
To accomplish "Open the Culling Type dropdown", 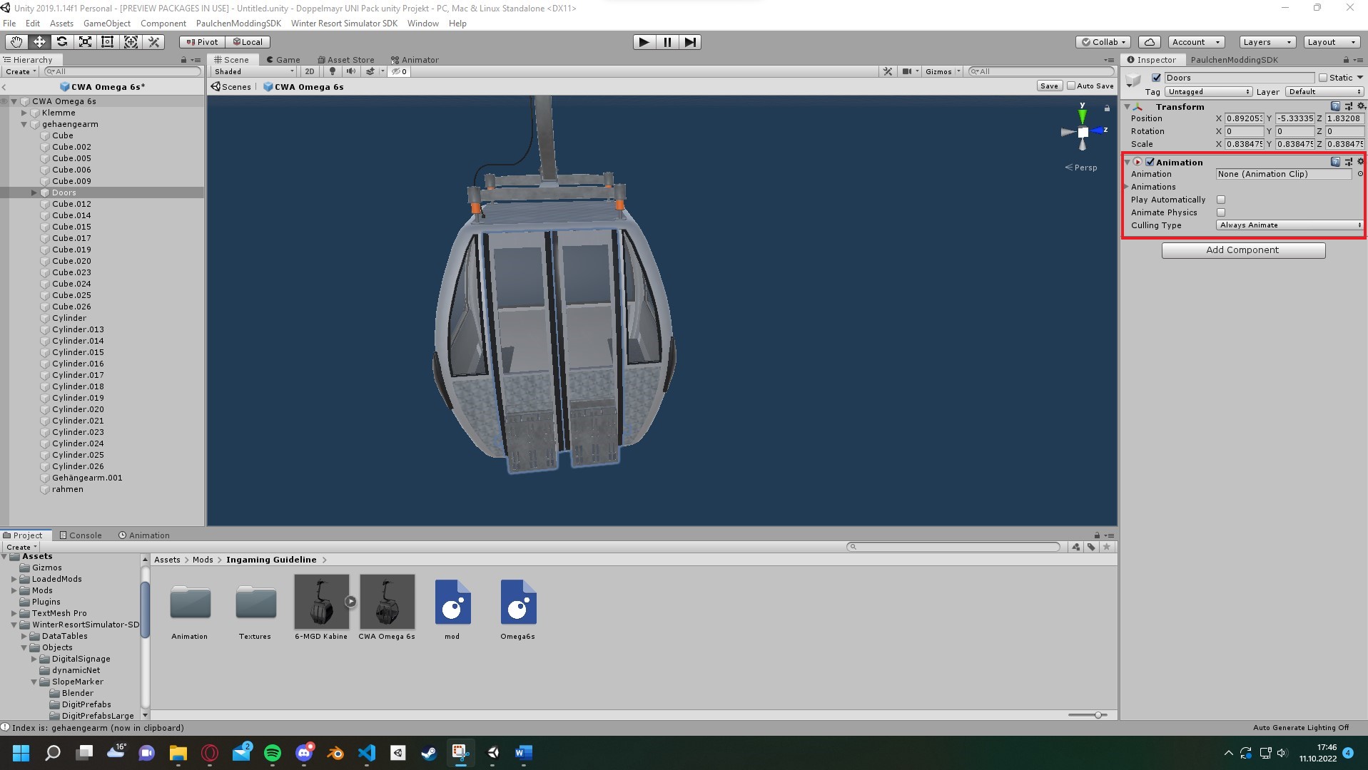I will coord(1289,225).
